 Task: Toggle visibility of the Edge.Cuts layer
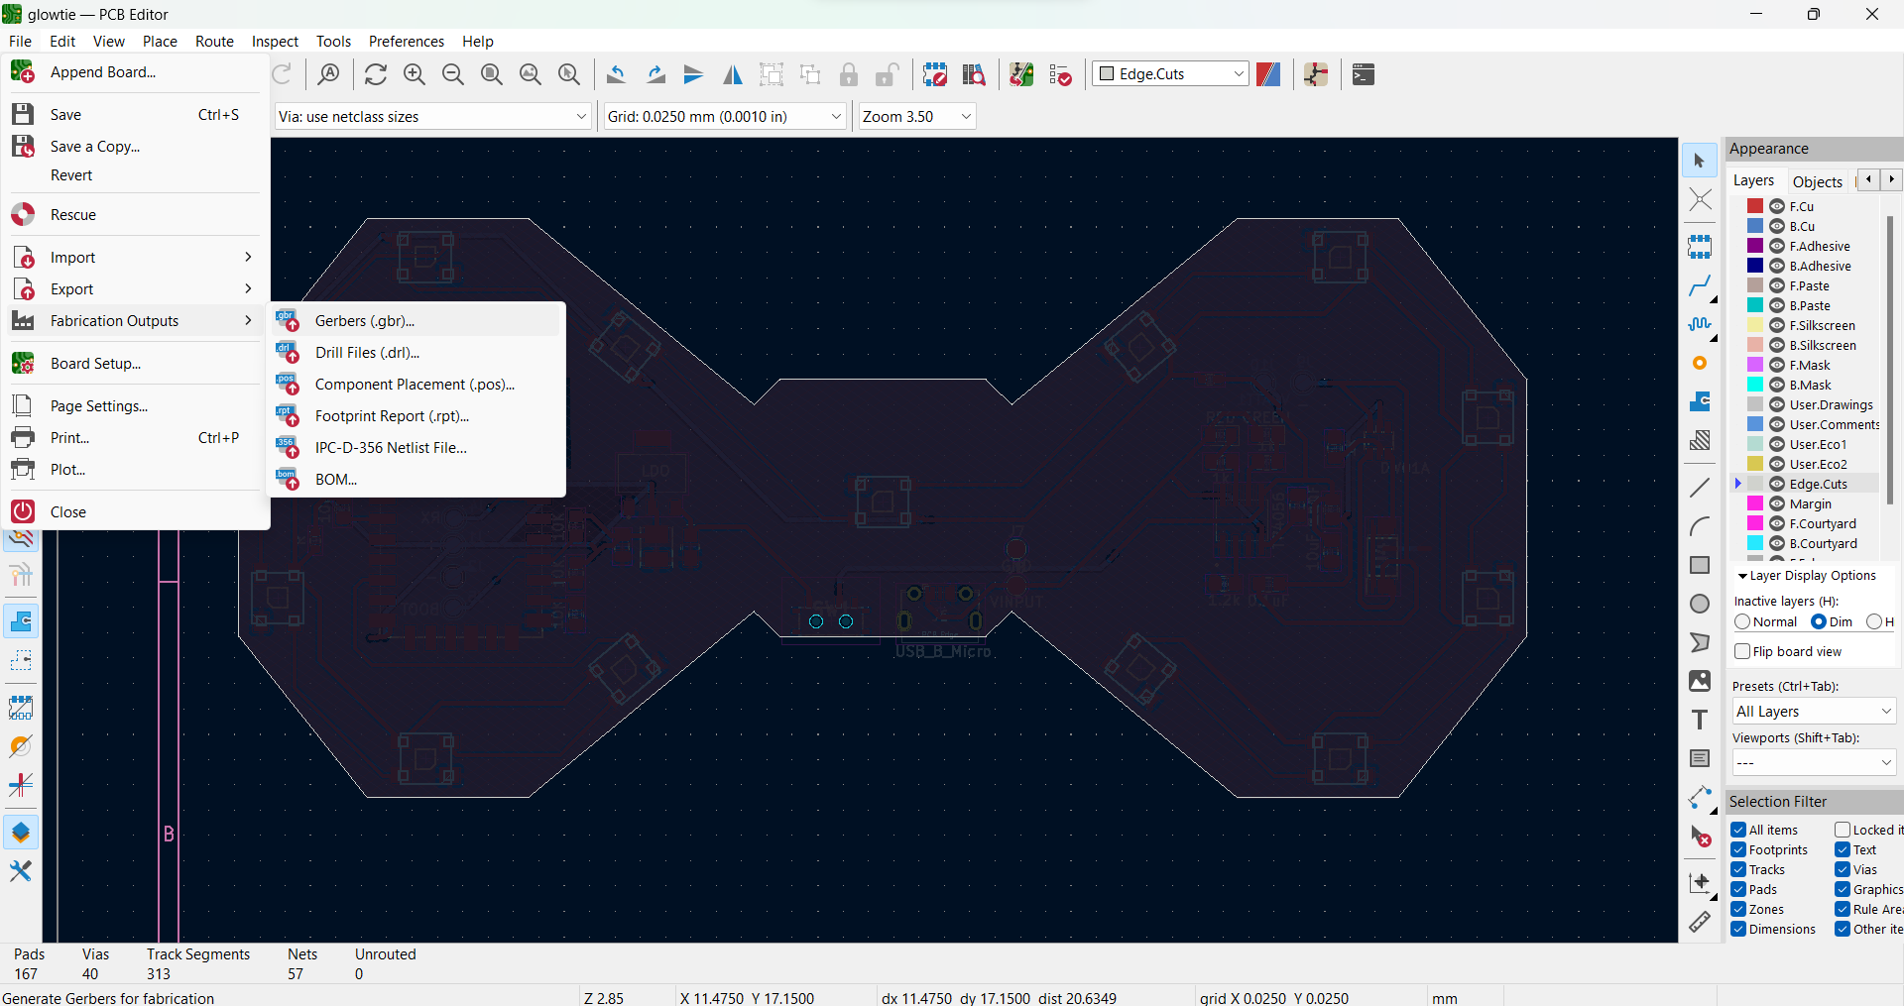coord(1777,484)
